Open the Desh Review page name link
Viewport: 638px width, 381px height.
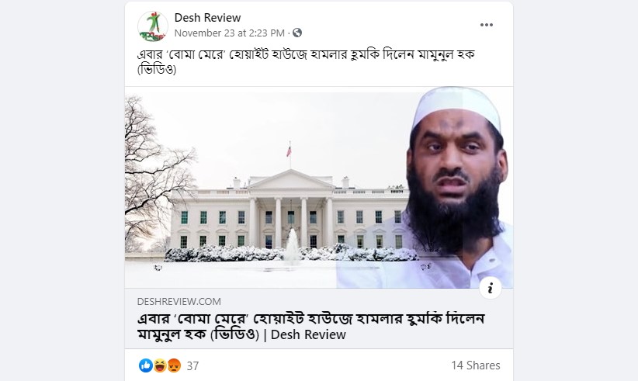[x=207, y=18]
